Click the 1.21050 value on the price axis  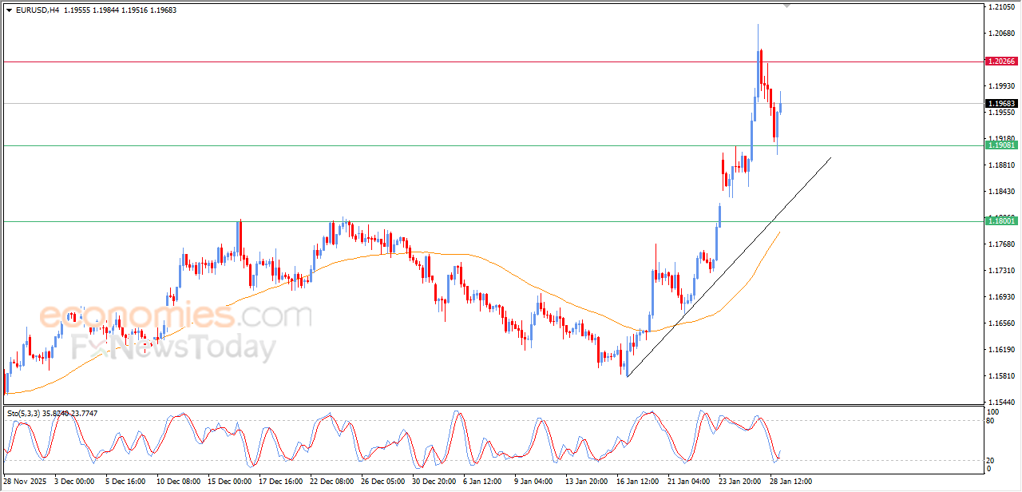1001,6
